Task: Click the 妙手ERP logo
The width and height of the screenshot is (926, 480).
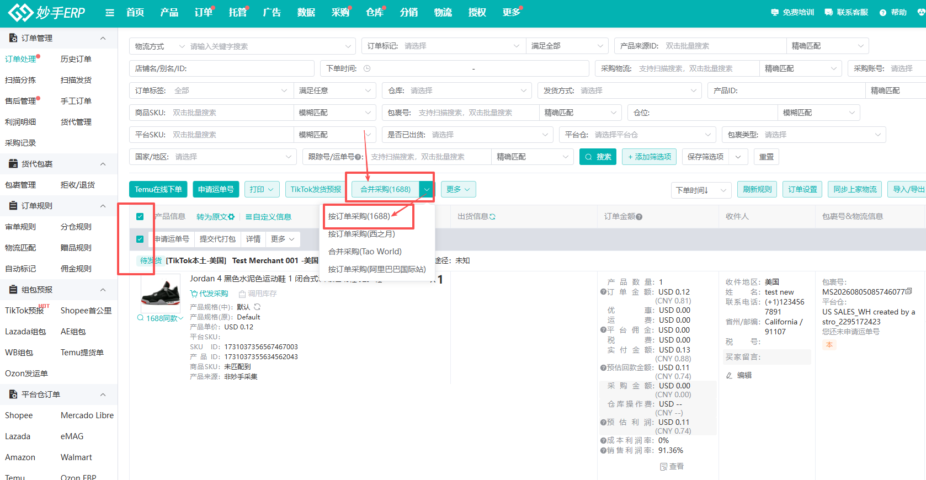Action: 46,12
